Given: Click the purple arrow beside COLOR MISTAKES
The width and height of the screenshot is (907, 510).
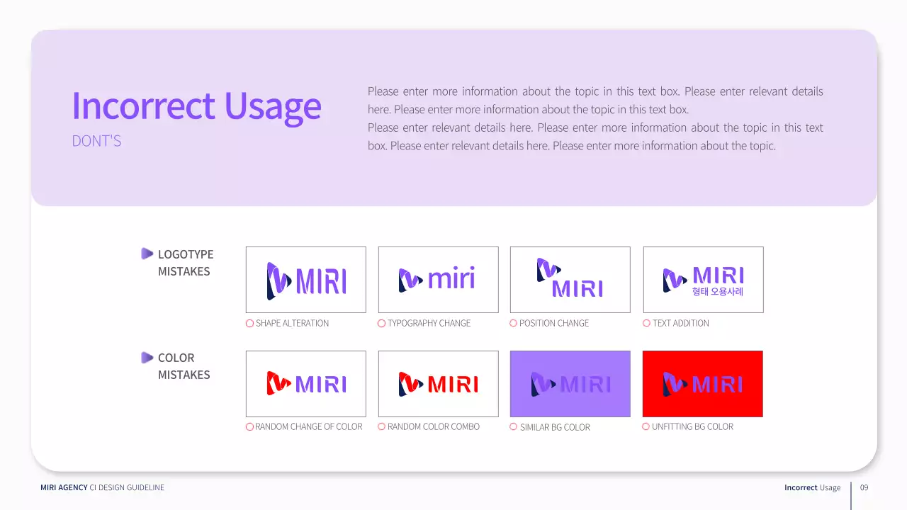Looking at the screenshot, I should 147,357.
